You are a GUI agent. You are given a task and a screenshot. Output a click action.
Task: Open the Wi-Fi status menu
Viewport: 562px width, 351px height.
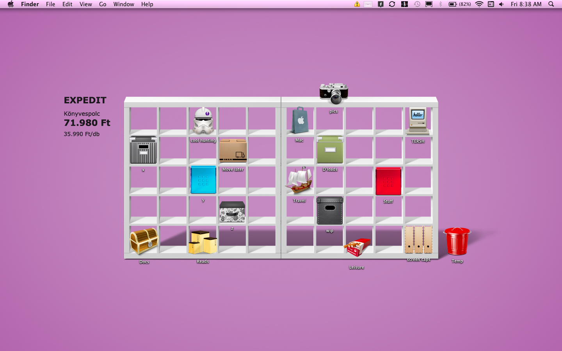click(479, 4)
